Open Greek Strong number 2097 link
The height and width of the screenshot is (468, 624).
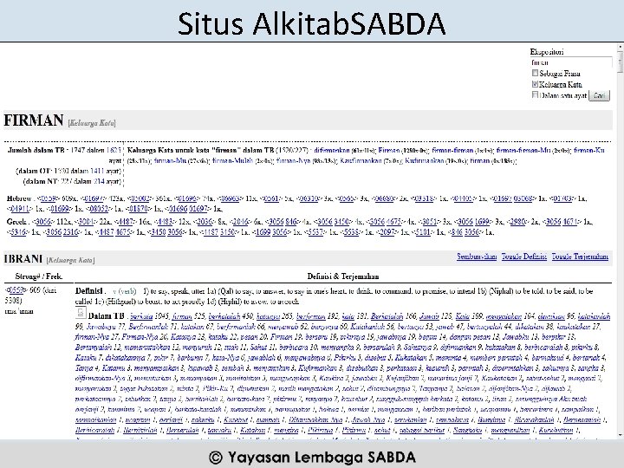(387, 232)
